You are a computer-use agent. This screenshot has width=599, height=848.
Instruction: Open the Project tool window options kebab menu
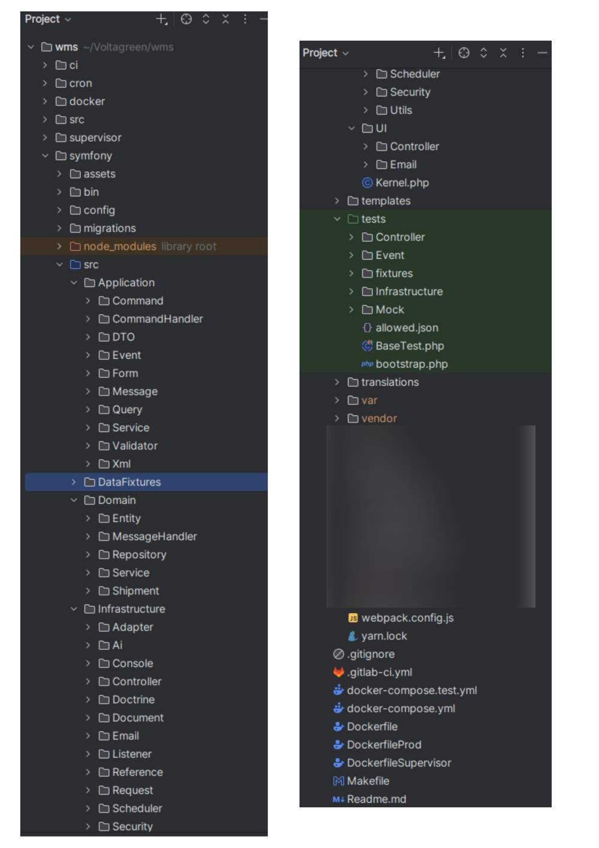[x=245, y=19]
